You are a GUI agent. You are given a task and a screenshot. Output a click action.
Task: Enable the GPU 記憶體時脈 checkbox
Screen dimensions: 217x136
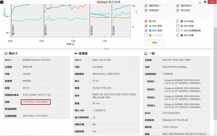[178, 31]
